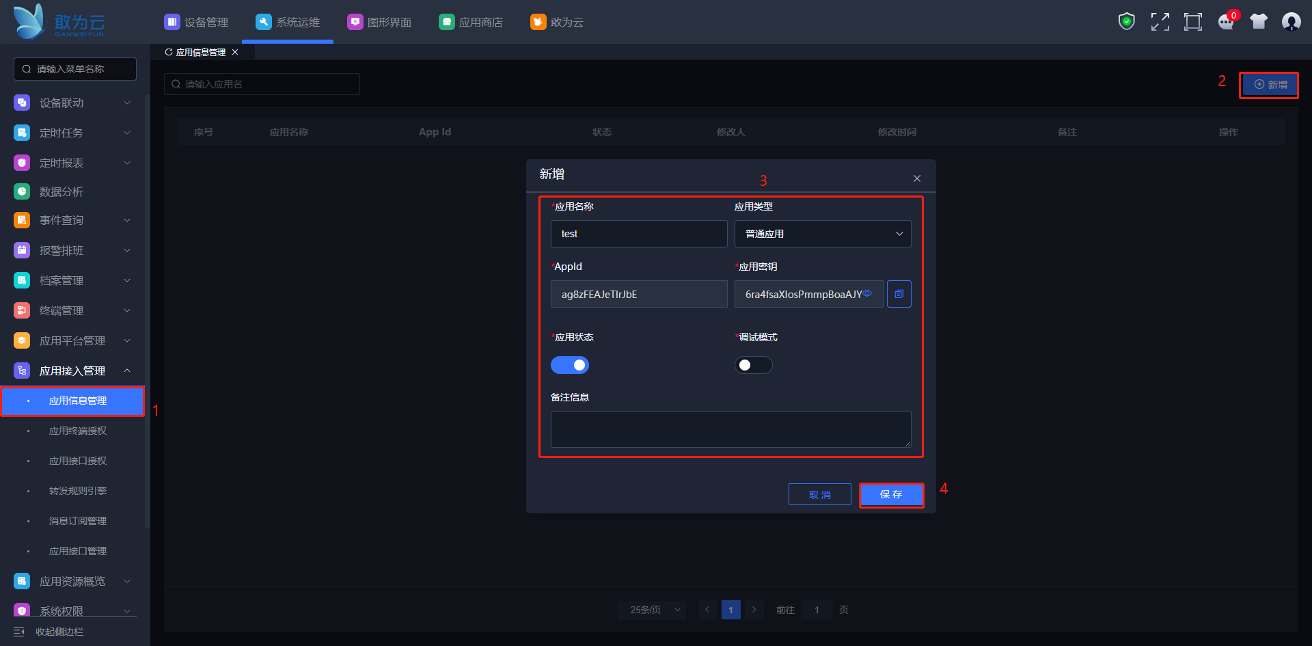This screenshot has height=646, width=1312.
Task: Click the collapse sidebar icon at bottom
Action: pyautogui.click(x=19, y=632)
